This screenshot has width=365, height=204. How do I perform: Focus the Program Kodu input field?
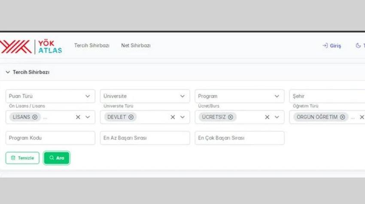tap(50, 138)
